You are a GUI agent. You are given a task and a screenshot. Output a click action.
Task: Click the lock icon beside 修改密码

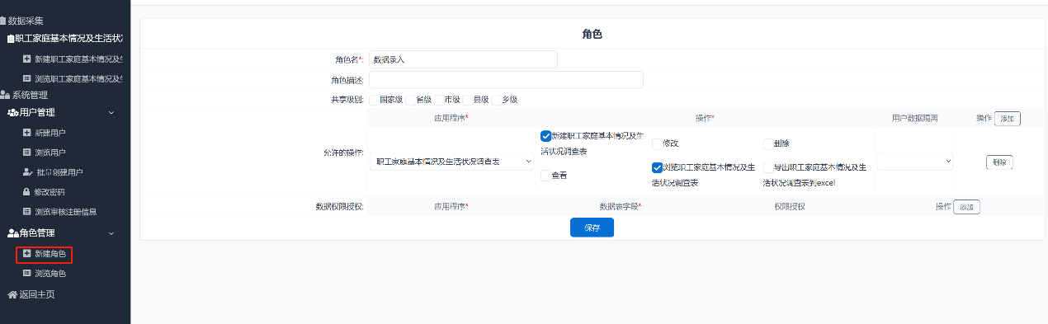pyautogui.click(x=26, y=192)
